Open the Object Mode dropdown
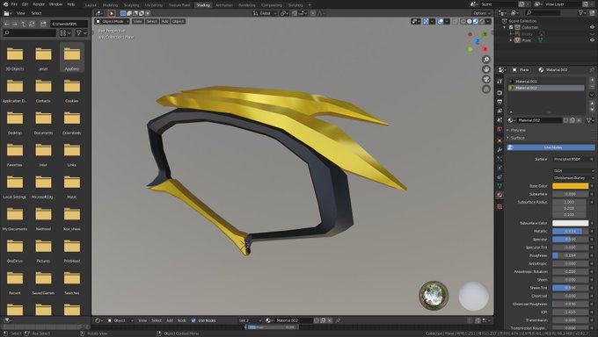This screenshot has width=598, height=337. (113, 21)
